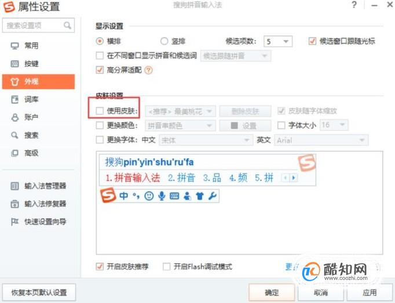Toggle 候选窗口跟随光标 checkbox
This screenshot has height=303, width=395.
click(x=312, y=41)
